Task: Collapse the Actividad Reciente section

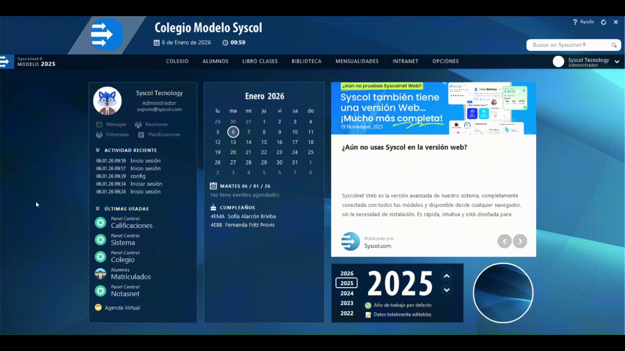Action: tap(98, 150)
